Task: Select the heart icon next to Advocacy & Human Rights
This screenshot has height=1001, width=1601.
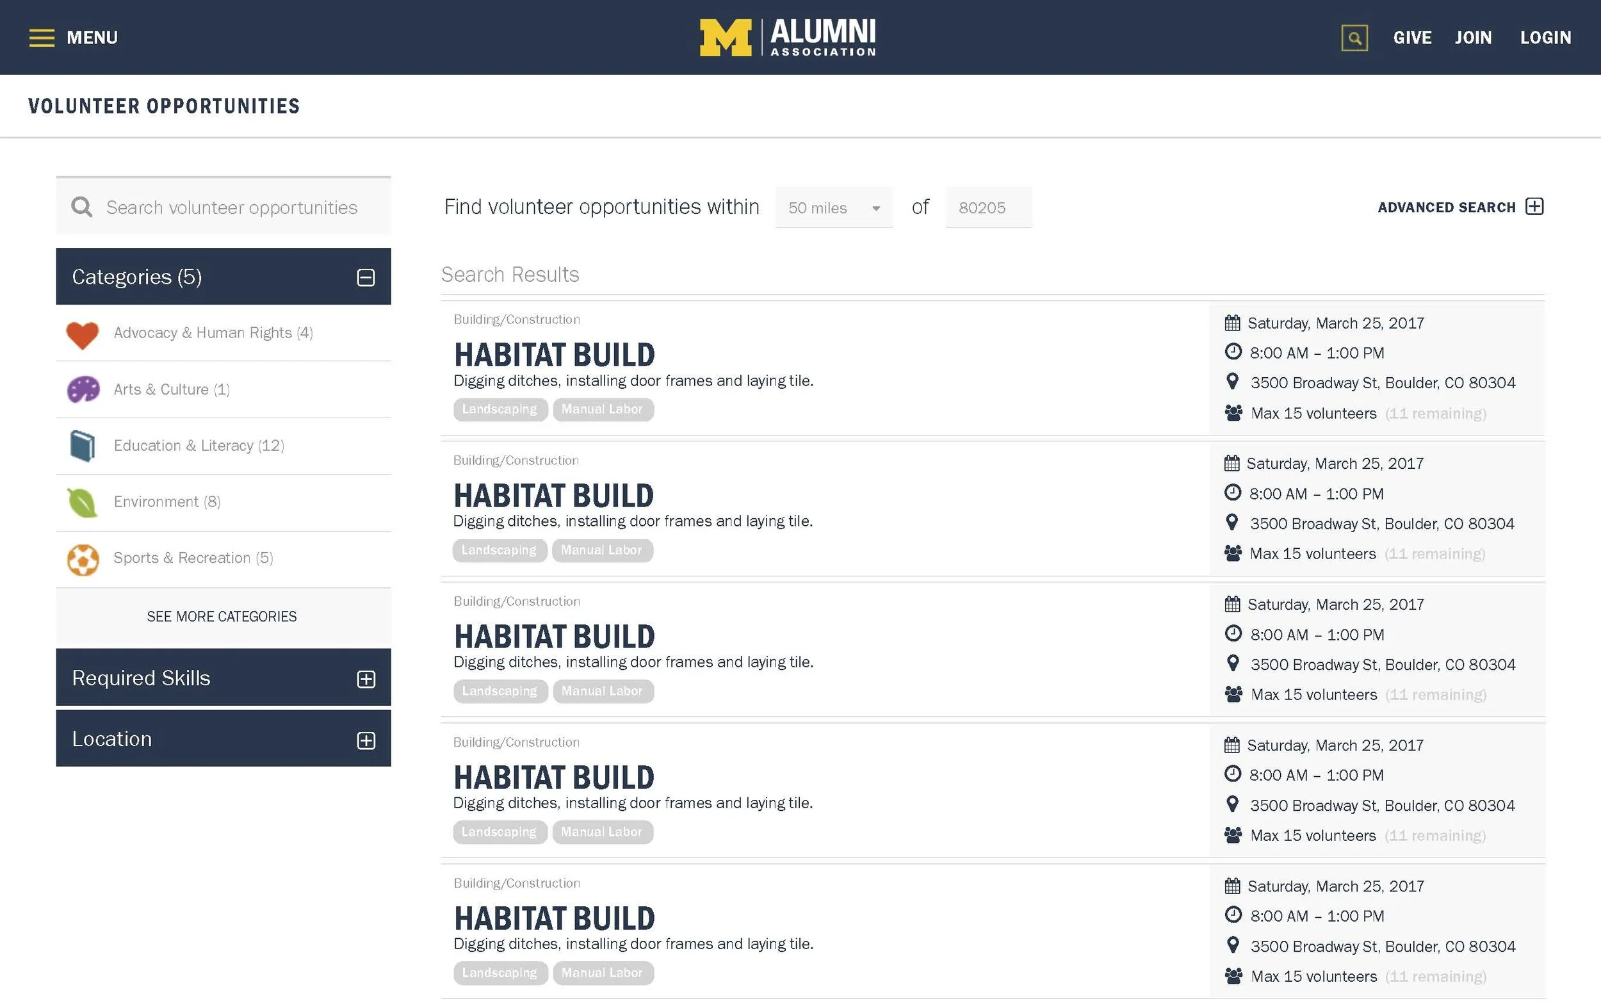Action: pyautogui.click(x=82, y=335)
